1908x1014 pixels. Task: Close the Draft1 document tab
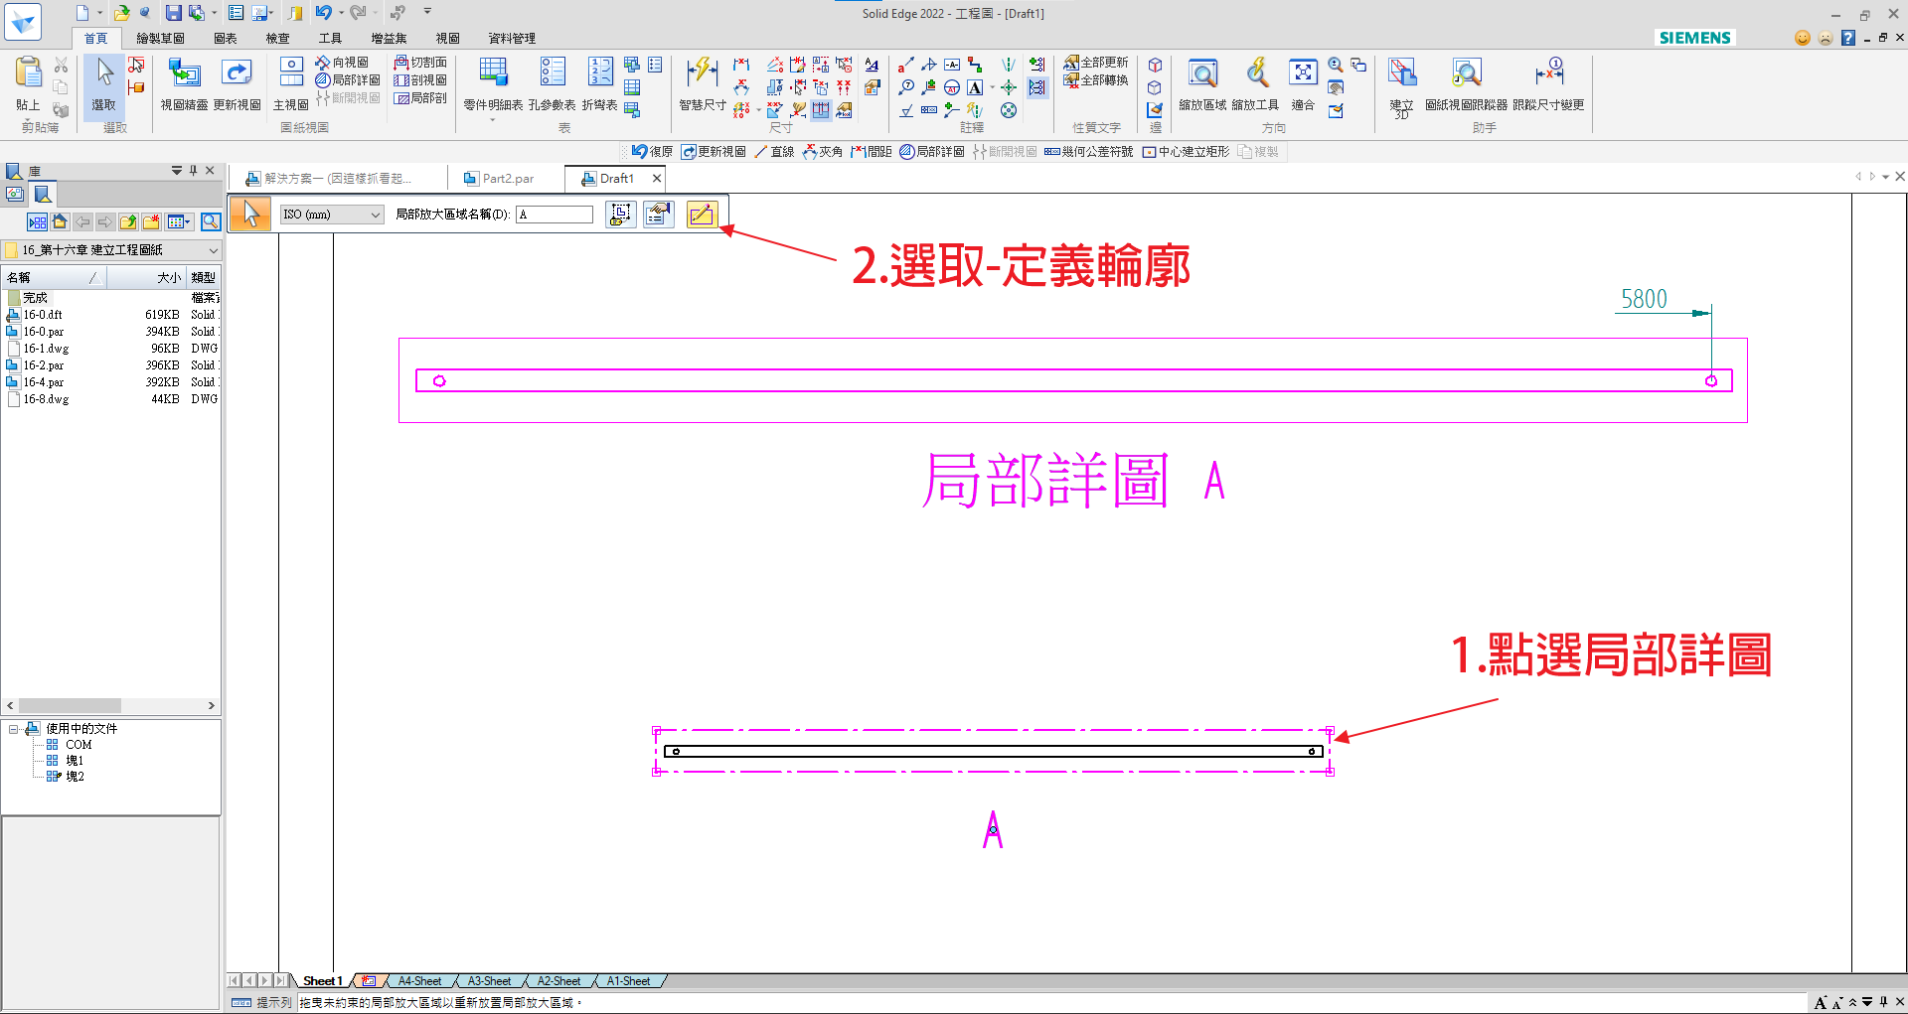(657, 179)
